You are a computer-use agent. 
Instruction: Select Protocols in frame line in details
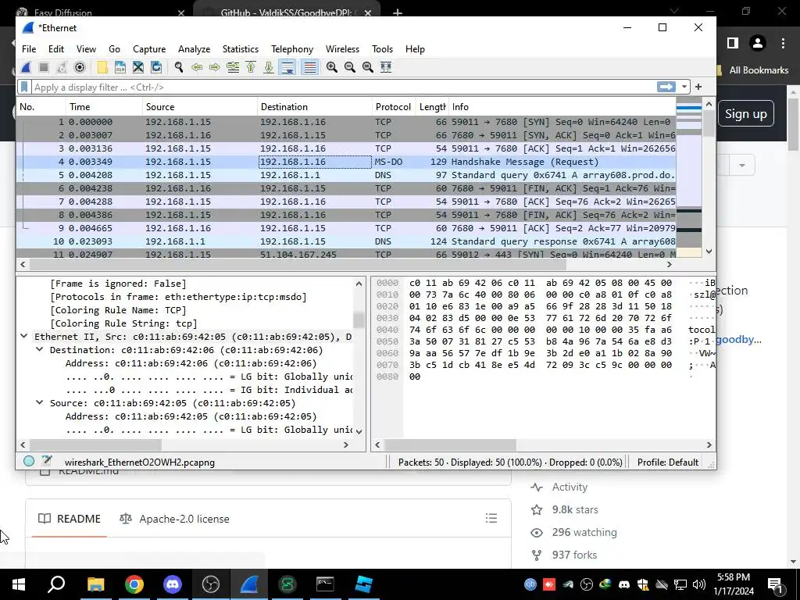coord(179,297)
